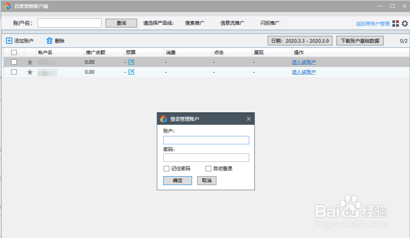Click the 账户 input field in the dialog

tap(206, 140)
